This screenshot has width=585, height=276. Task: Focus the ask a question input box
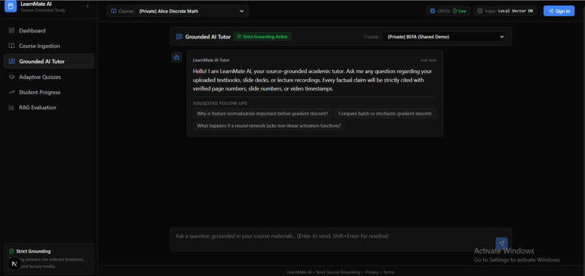coord(340,240)
